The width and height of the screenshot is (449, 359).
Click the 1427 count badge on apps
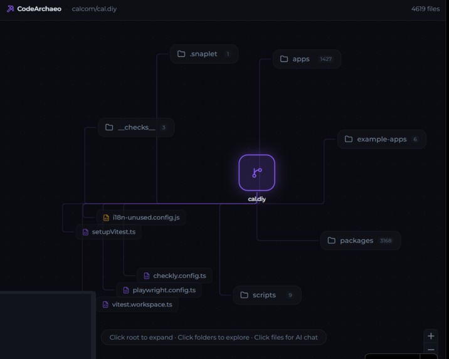326,59
